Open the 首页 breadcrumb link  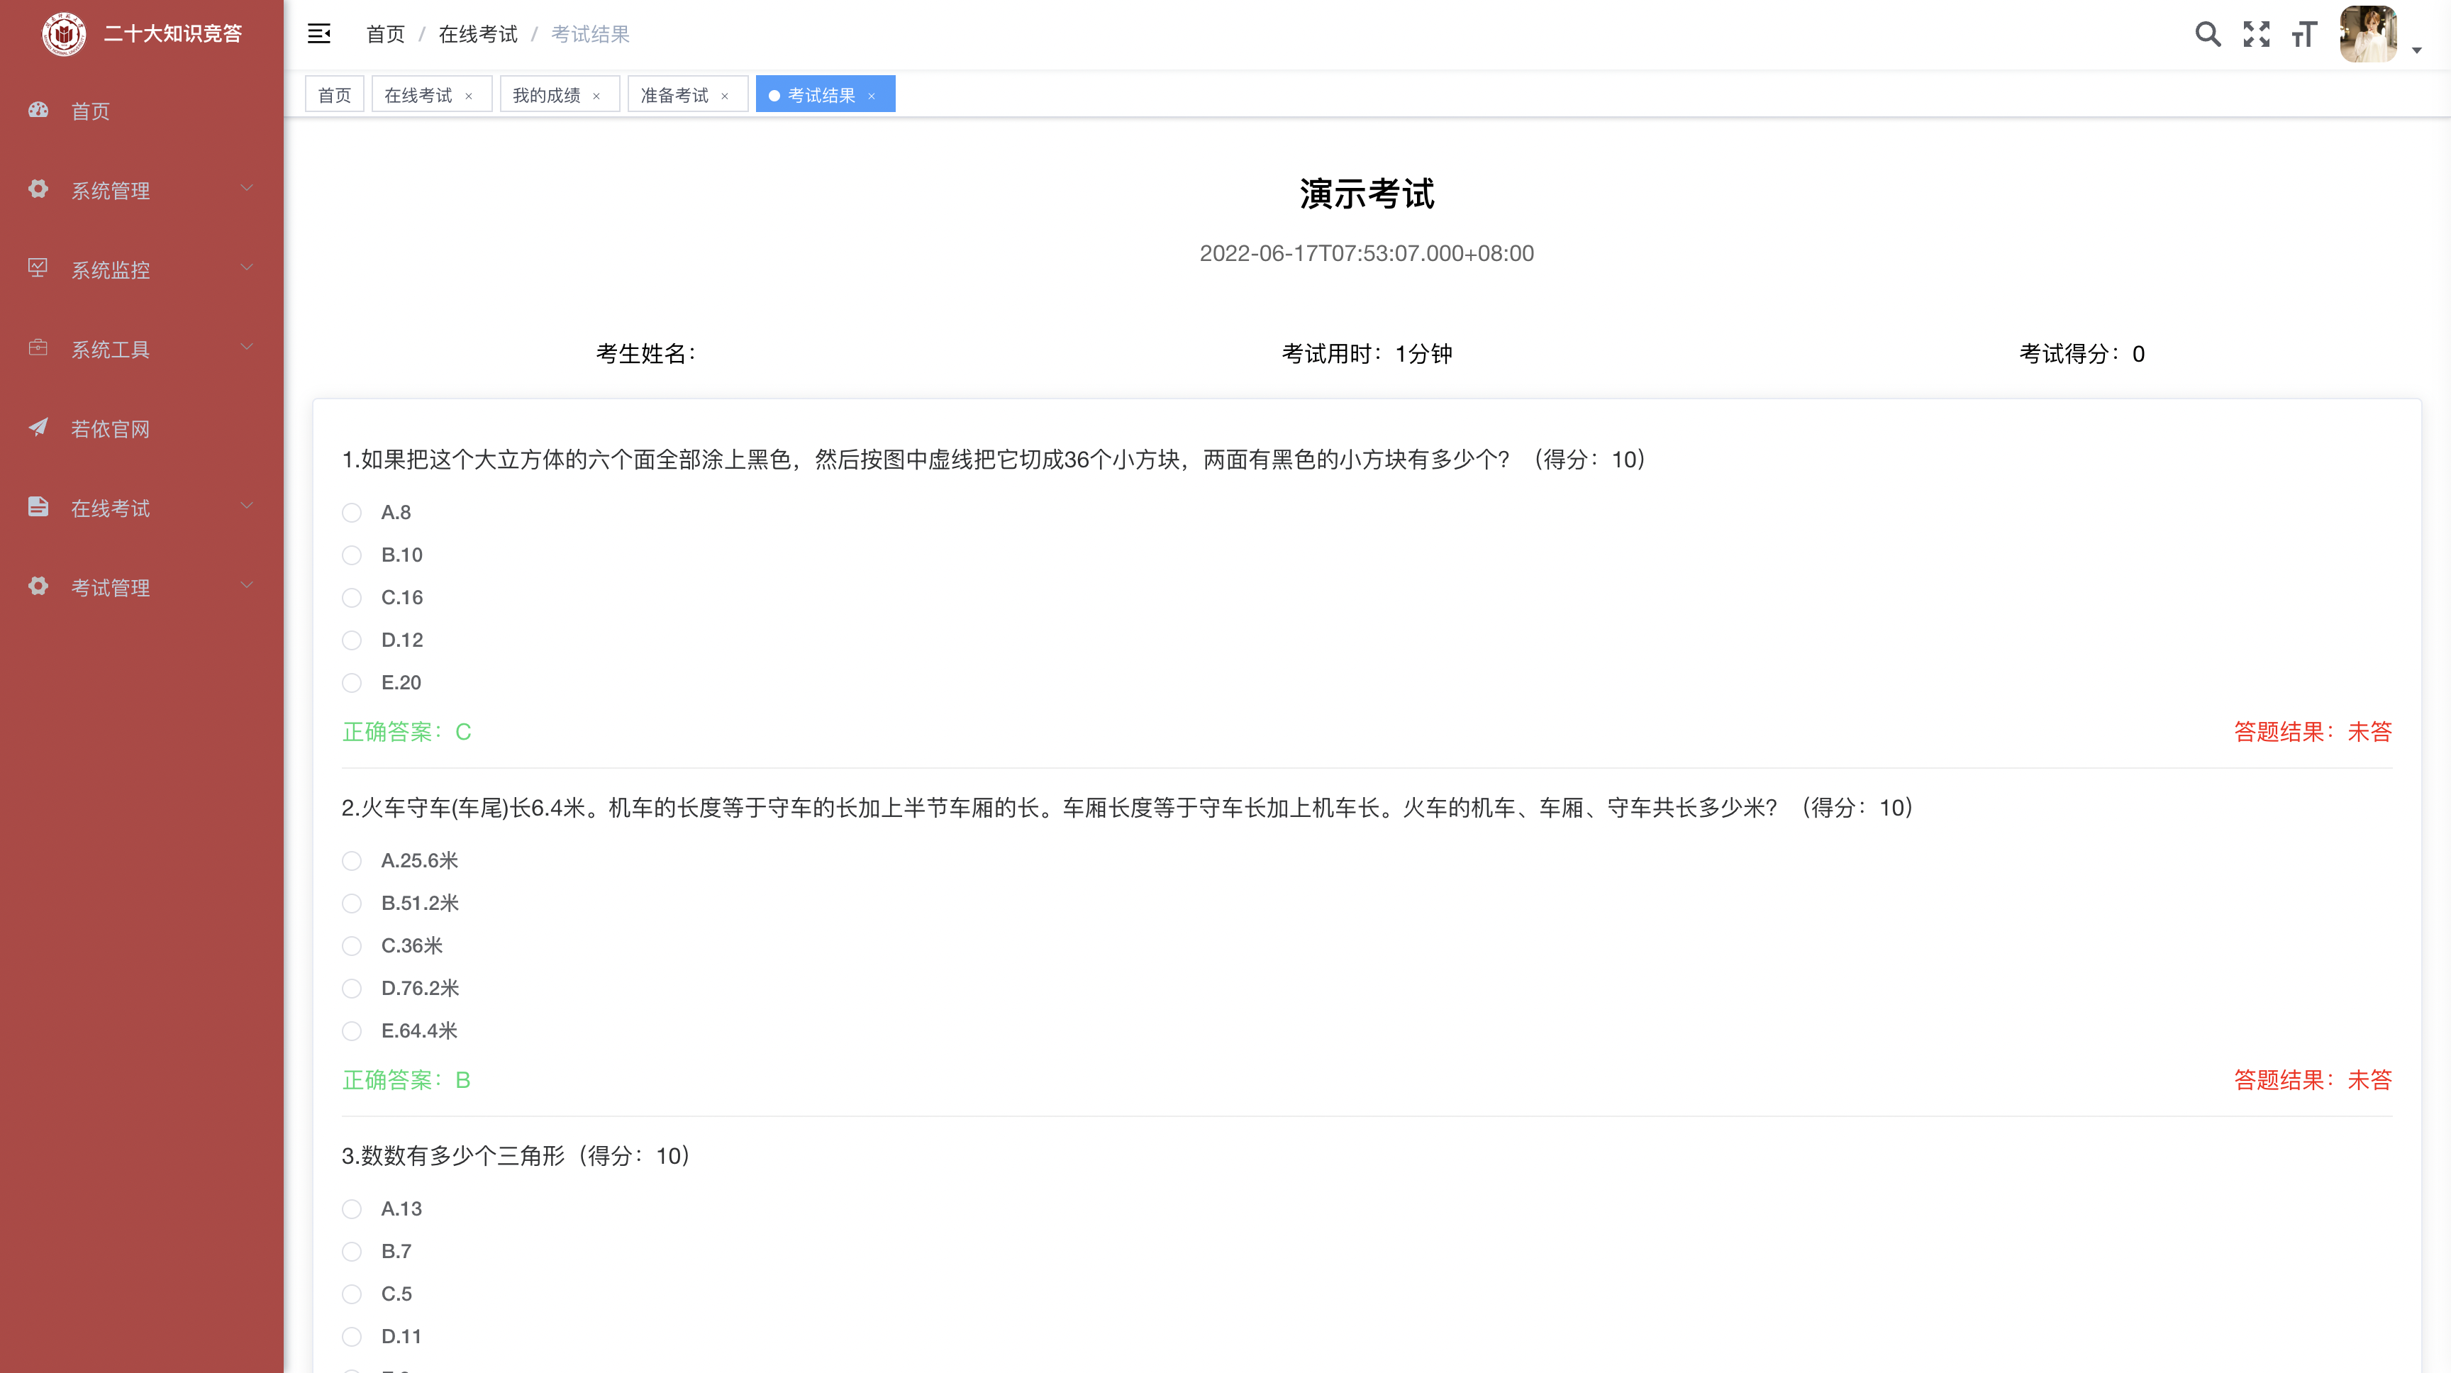385,33
